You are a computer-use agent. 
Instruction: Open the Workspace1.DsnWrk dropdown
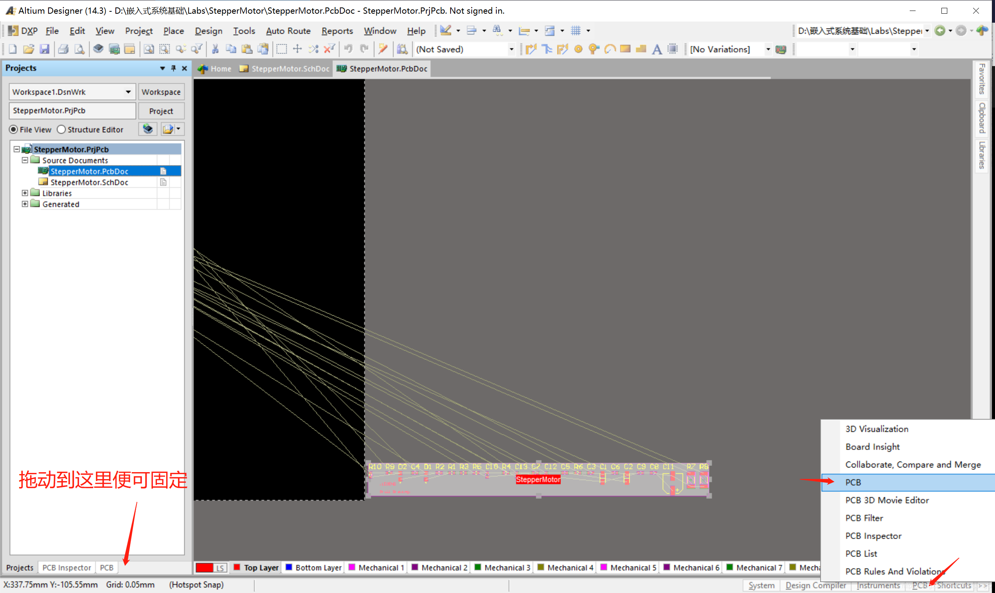128,92
